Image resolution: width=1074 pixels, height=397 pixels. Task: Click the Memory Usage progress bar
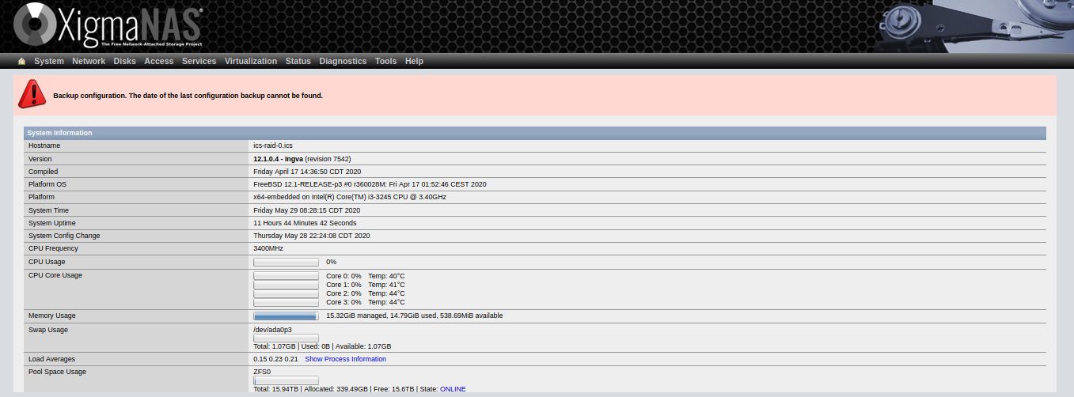(x=286, y=316)
